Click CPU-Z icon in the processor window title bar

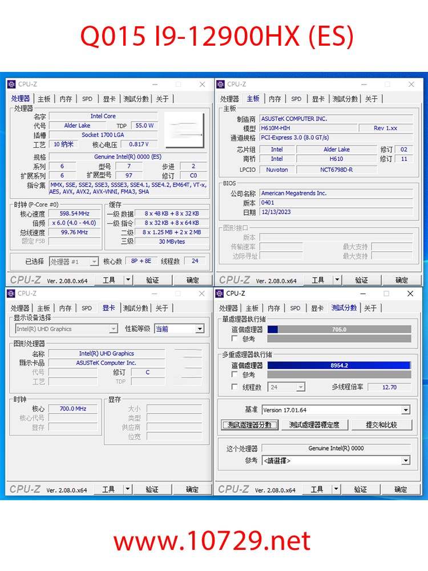coord(11,85)
